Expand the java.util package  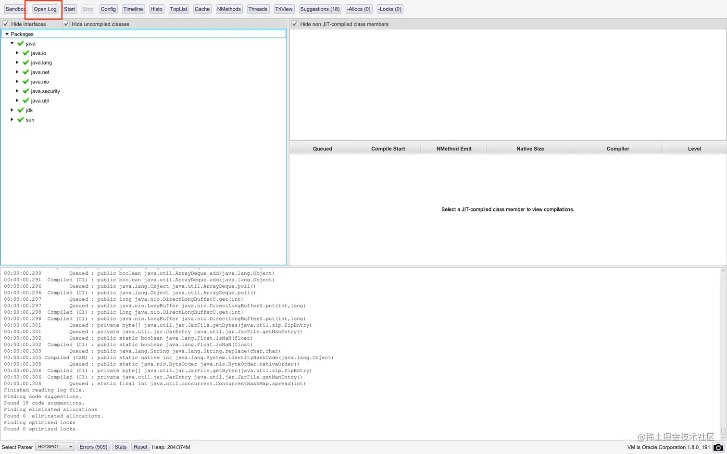click(x=17, y=100)
